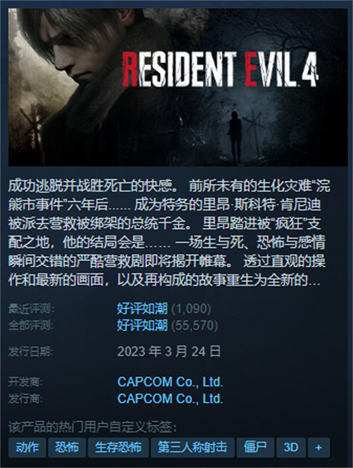Open all reviews 好评如潮 summary link
Image resolution: width=353 pixels, height=468 pixels.
tap(142, 326)
